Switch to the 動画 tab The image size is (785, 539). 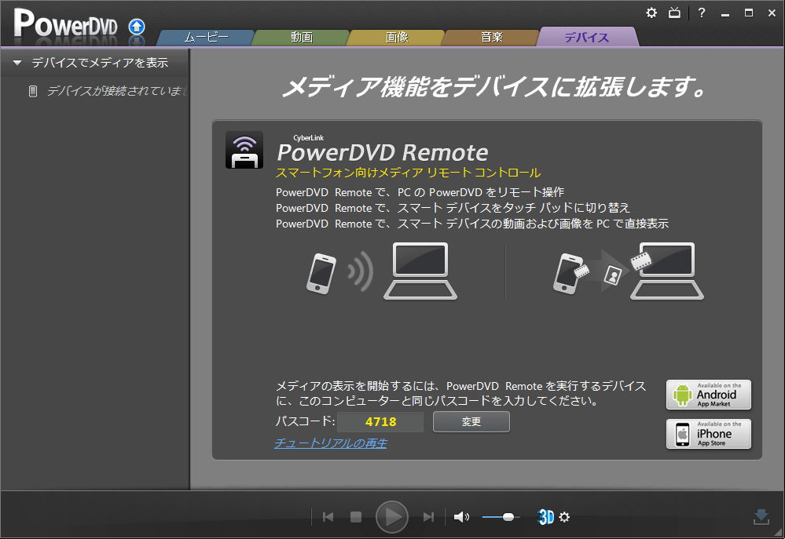click(302, 38)
